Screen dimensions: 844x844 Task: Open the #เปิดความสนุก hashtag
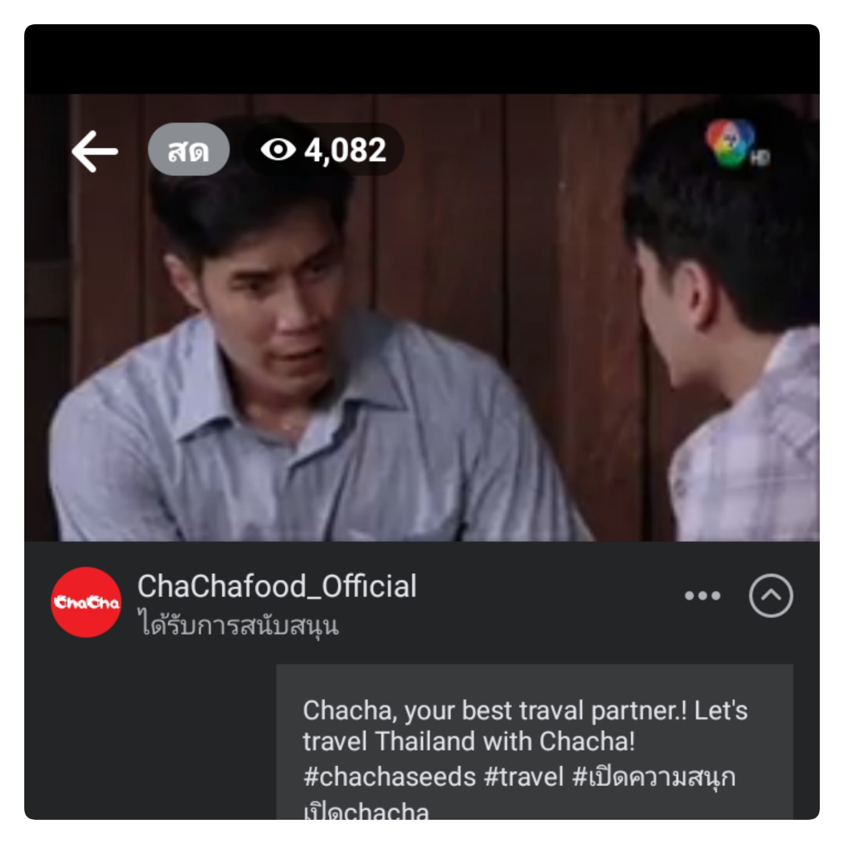(x=654, y=777)
